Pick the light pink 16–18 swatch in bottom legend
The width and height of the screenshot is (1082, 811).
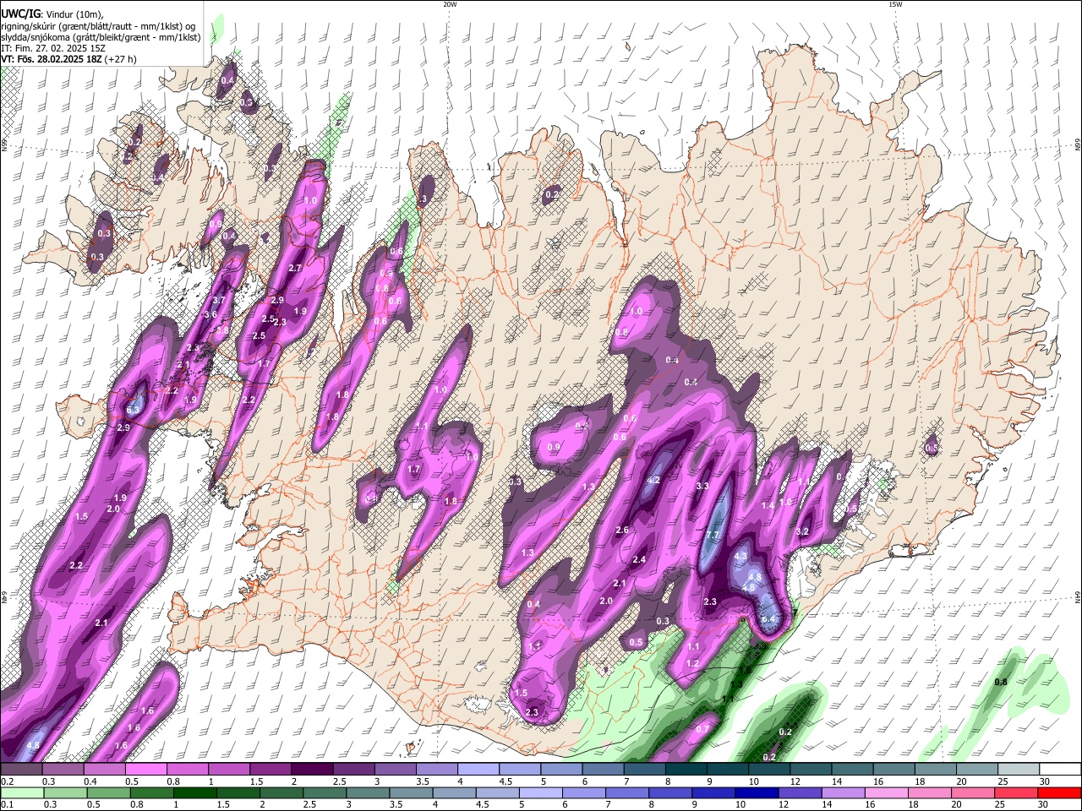coord(886,792)
